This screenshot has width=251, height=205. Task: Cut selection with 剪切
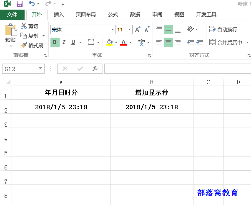30,26
